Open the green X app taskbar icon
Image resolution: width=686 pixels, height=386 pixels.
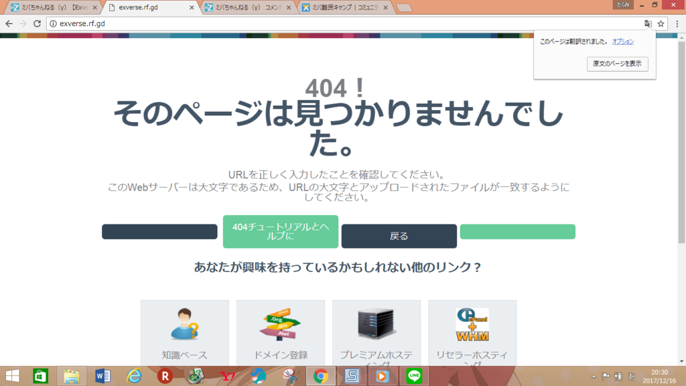click(196, 376)
